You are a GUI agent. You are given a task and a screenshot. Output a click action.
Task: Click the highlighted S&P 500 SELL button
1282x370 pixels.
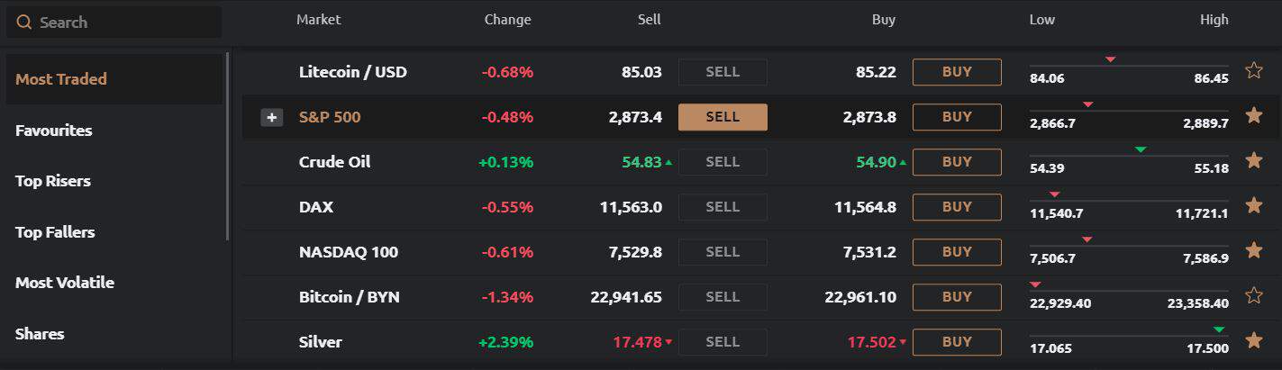coord(723,117)
